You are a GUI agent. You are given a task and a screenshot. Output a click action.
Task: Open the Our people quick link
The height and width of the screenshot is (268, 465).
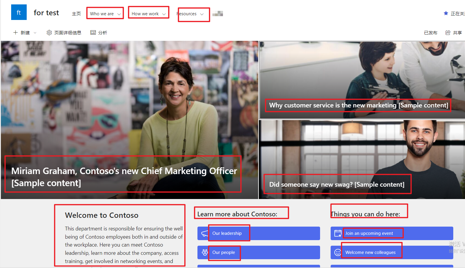coord(258,252)
